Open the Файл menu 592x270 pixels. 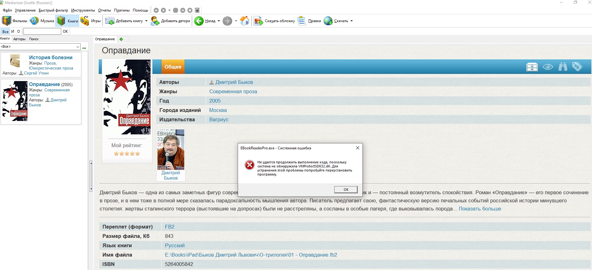(7, 10)
